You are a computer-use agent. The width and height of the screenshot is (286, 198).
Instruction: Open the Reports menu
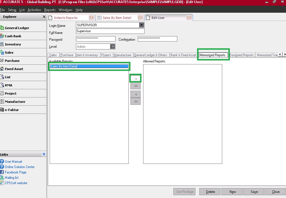tap(50, 10)
